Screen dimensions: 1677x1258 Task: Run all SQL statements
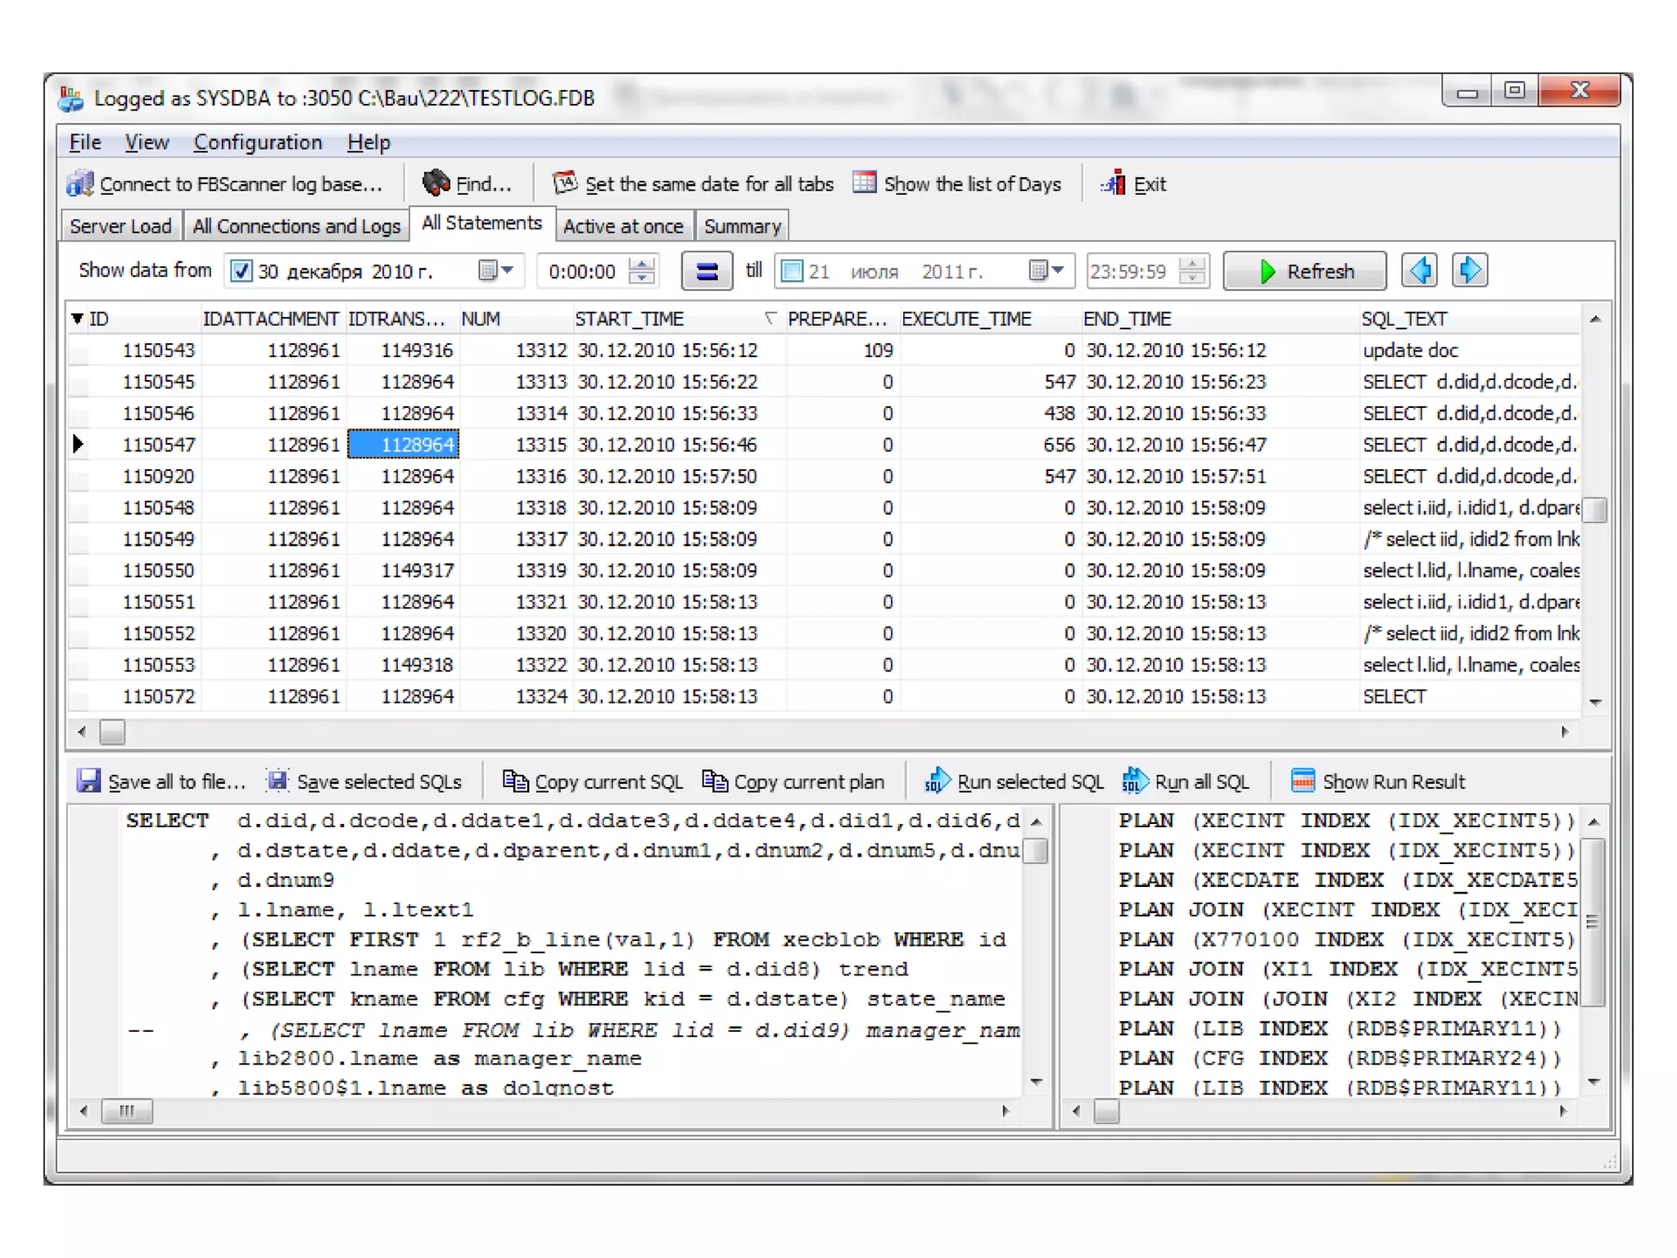(x=1186, y=781)
